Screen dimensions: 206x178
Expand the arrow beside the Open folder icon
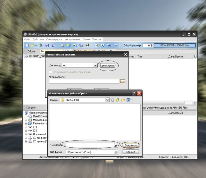point(36,46)
